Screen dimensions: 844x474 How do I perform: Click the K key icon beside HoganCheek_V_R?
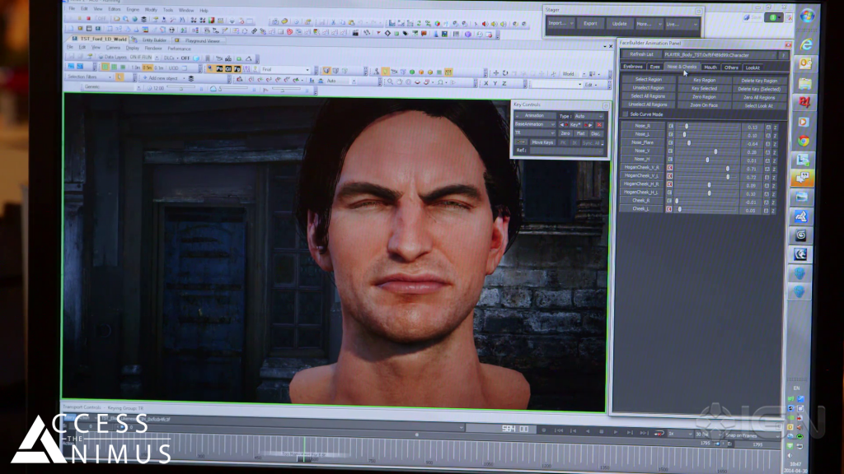(670, 168)
